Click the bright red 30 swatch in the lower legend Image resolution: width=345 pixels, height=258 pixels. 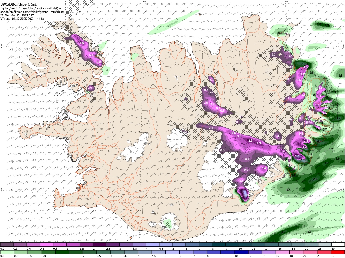(338, 252)
